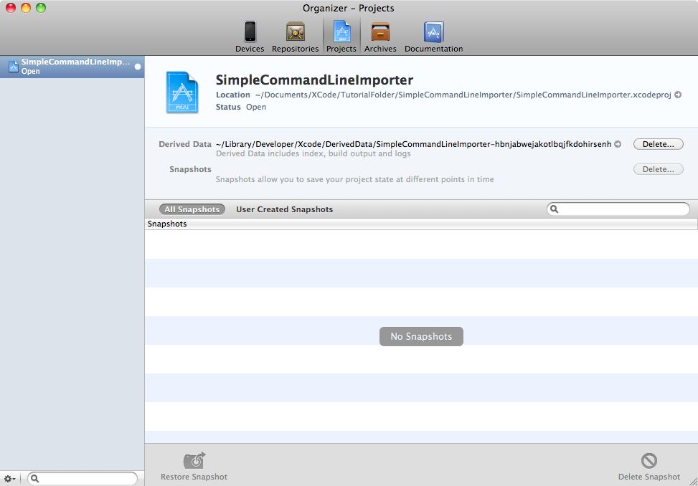Reveal project location with the arrow icon
The height and width of the screenshot is (486, 698).
pos(677,95)
